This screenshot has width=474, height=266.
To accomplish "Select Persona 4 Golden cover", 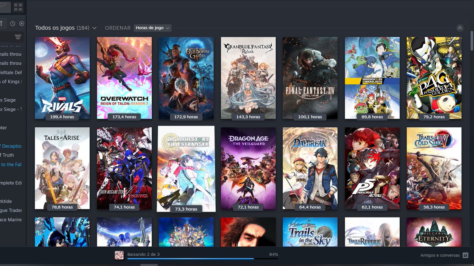I will pyautogui.click(x=434, y=78).
